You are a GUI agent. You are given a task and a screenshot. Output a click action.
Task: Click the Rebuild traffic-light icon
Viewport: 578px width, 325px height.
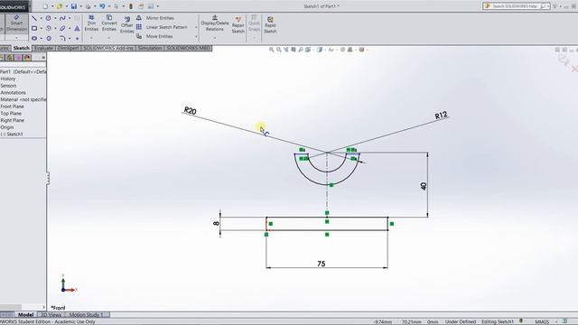click(x=131, y=6)
